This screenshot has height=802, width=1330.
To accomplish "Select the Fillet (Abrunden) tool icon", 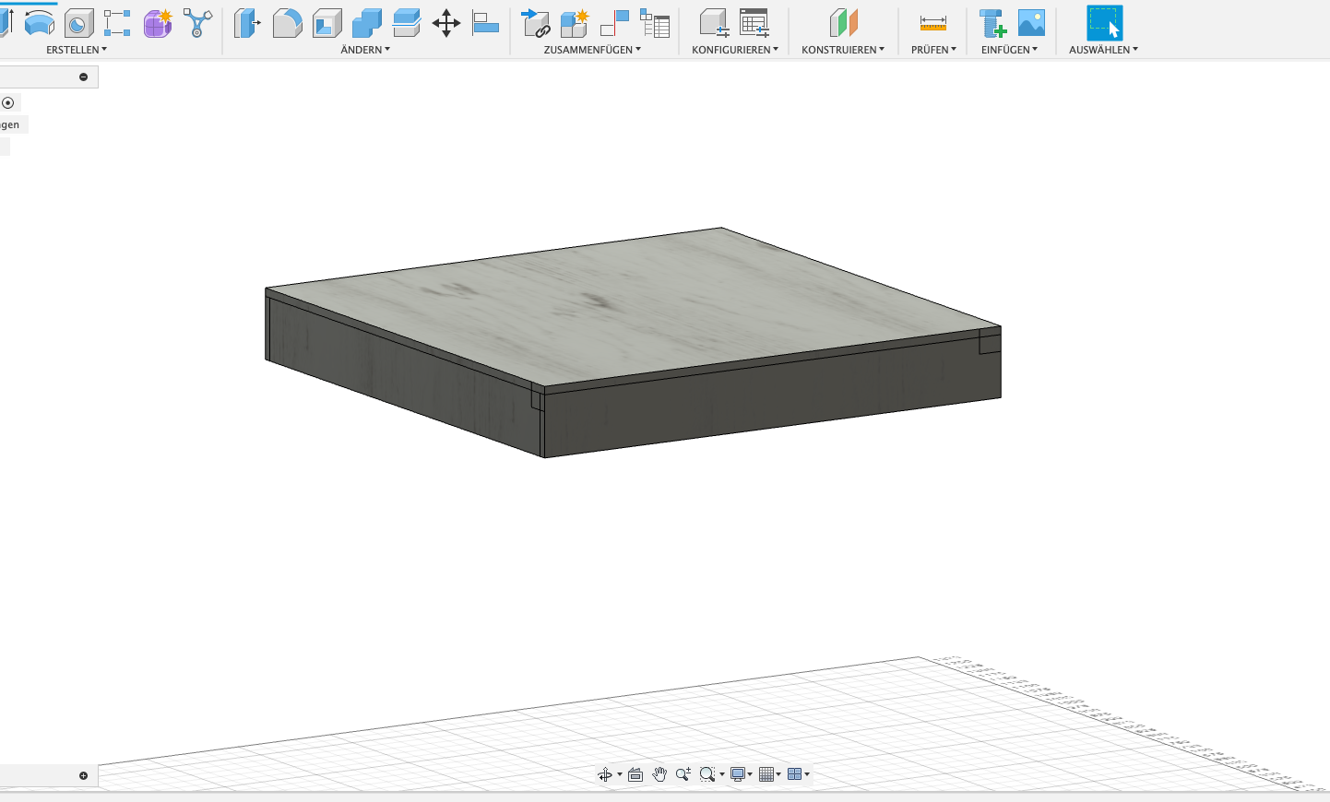I will coord(287,23).
